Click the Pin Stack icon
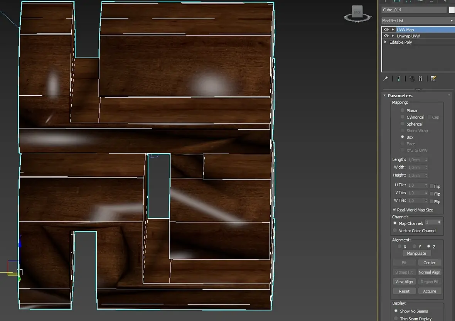 385,79
